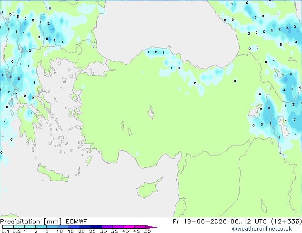The width and height of the screenshot is (302, 233).
Task: Select the 1–2 mm legend color swatch
Action: click(30, 227)
